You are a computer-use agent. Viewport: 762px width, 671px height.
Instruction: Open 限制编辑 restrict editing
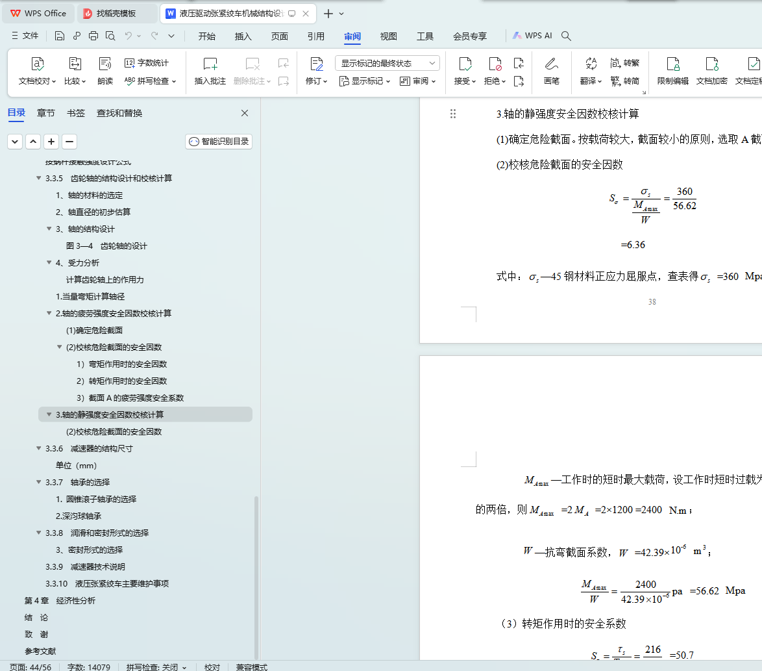point(672,71)
